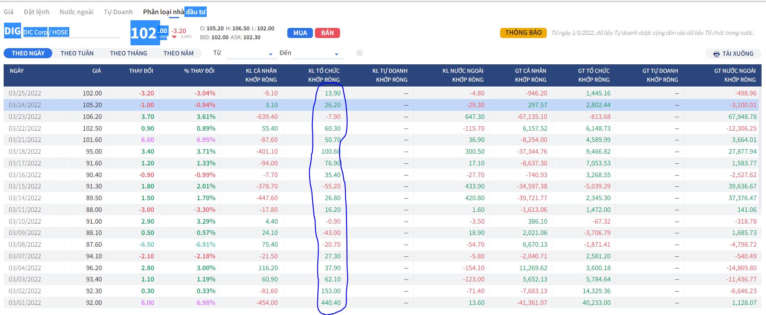The width and height of the screenshot is (766, 315).
Task: Click the 647.30 foreign net volume
Action: click(x=475, y=116)
